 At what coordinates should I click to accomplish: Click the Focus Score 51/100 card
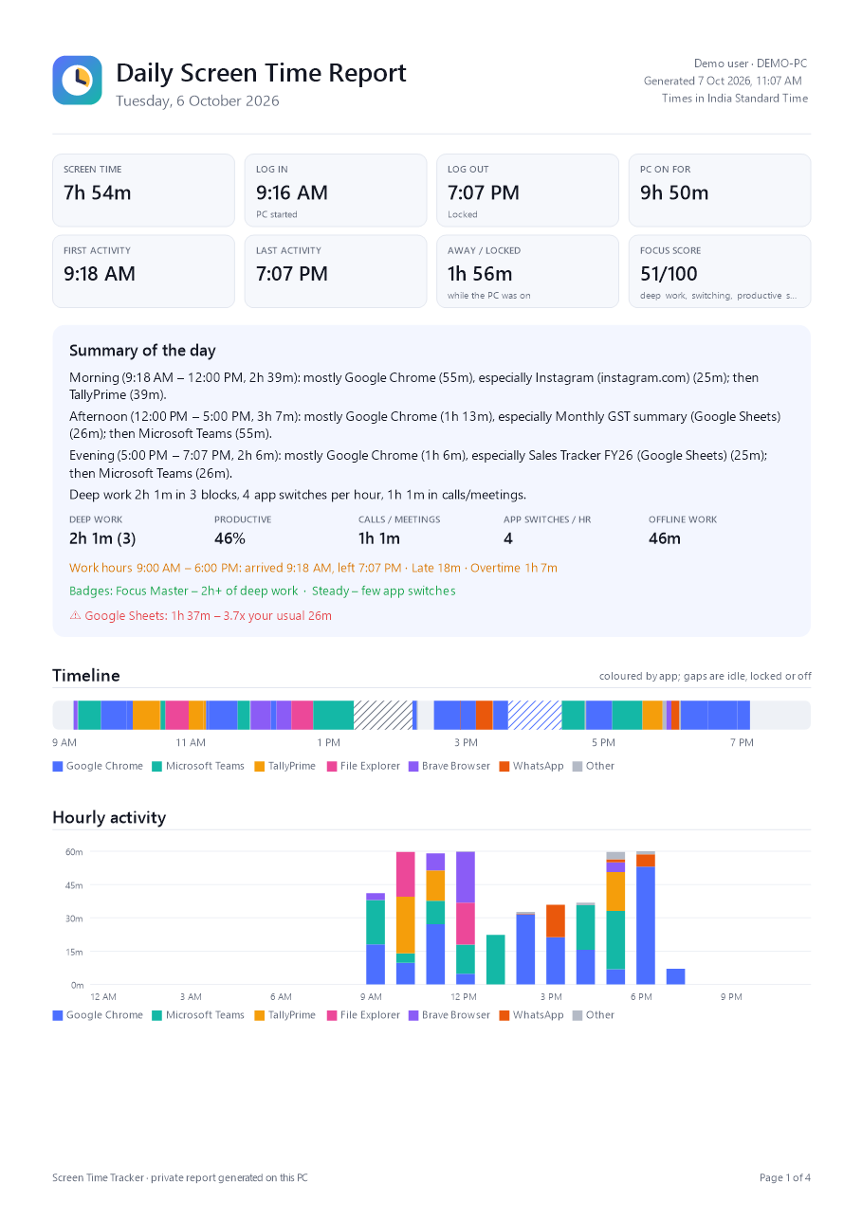pos(720,271)
